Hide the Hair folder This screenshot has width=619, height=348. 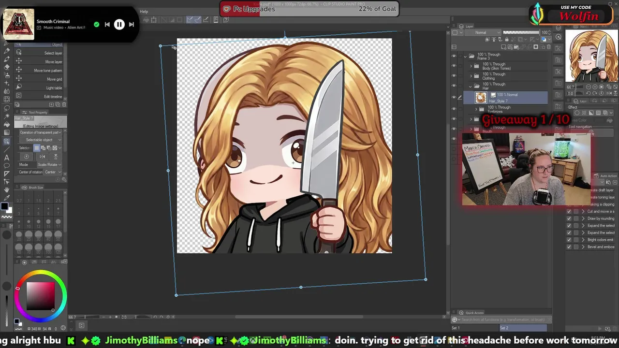(454, 87)
